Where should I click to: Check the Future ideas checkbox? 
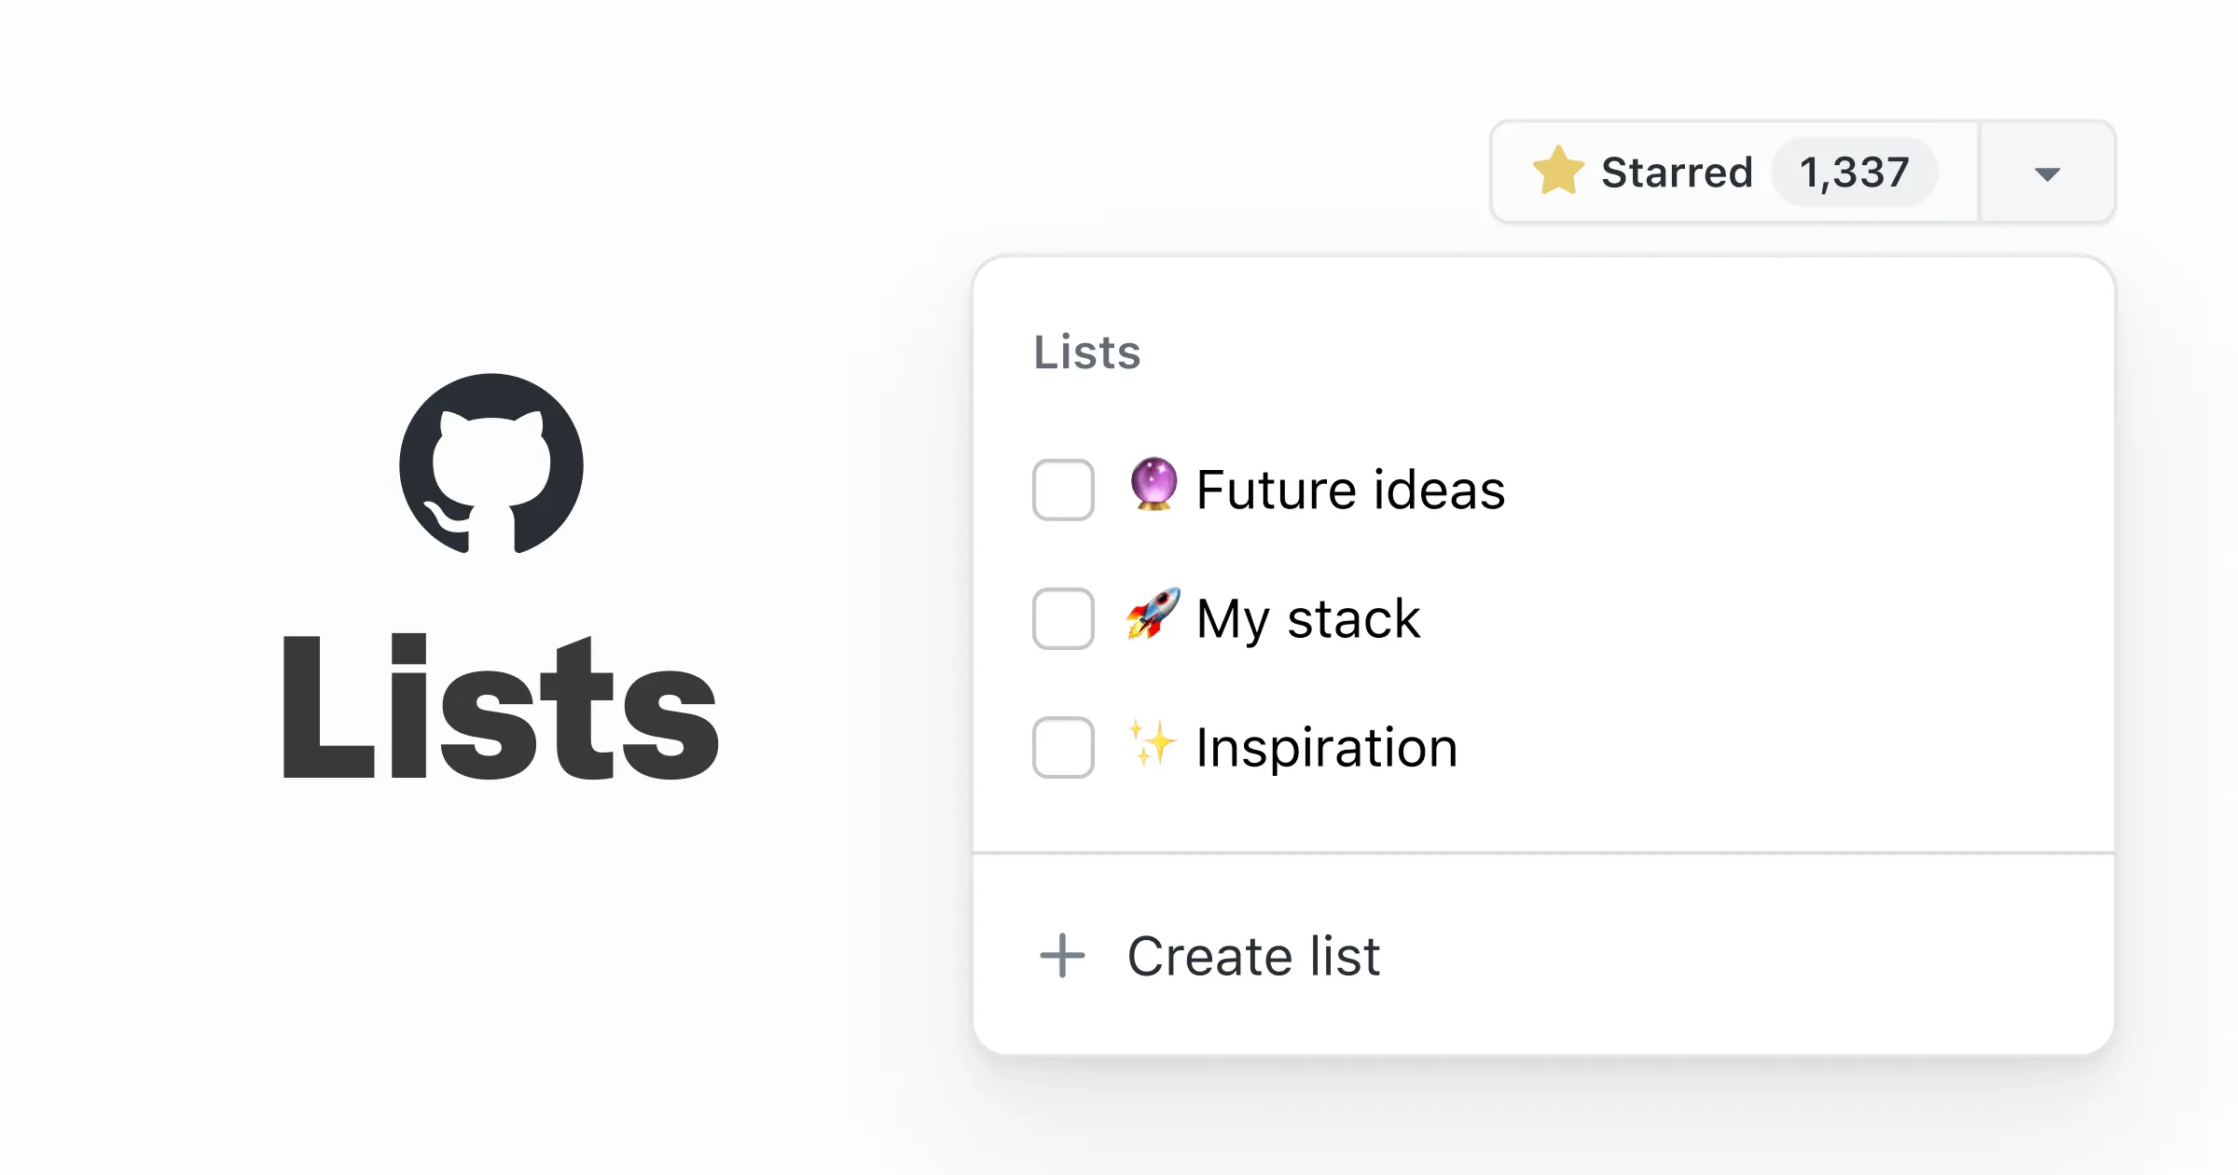[x=1063, y=490]
